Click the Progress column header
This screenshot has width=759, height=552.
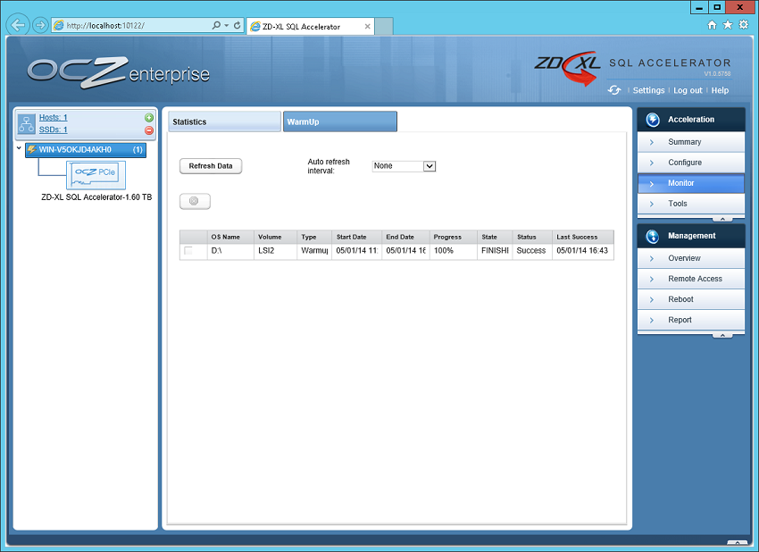point(454,237)
